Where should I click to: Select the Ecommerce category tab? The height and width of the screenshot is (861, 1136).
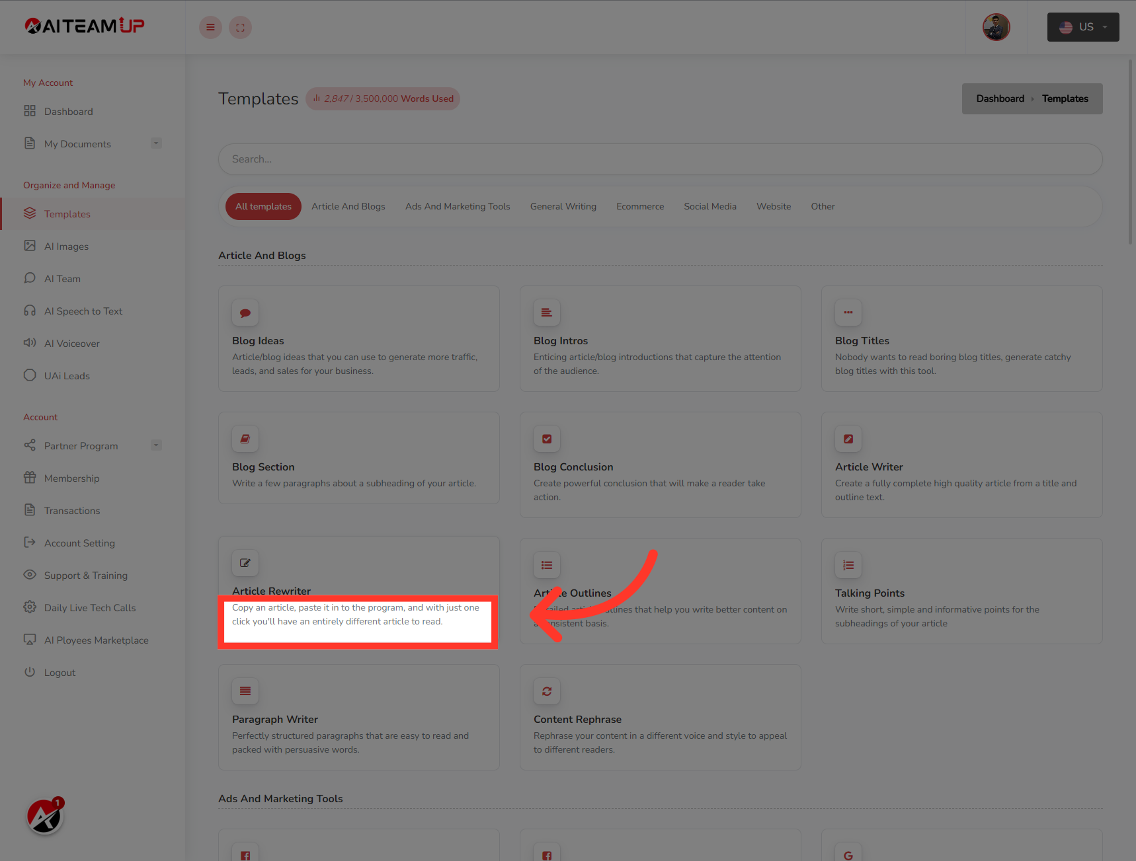[639, 206]
